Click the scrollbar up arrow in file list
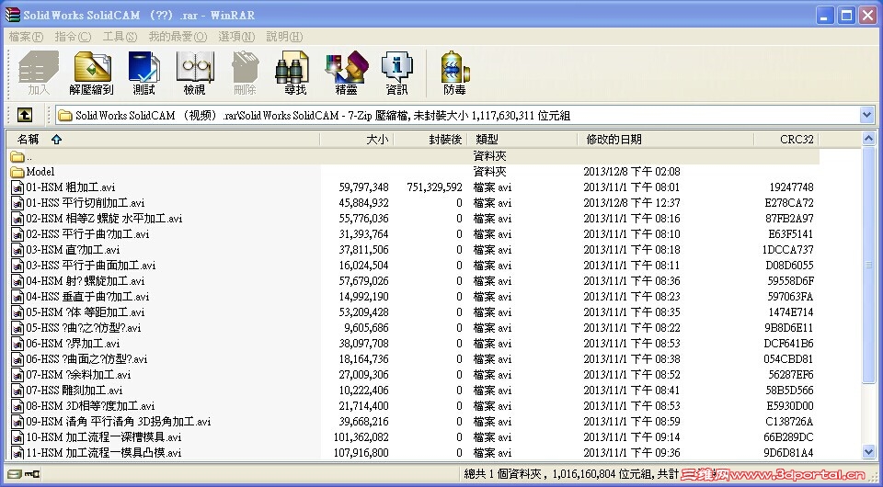The height and width of the screenshot is (487, 883). pos(868,138)
